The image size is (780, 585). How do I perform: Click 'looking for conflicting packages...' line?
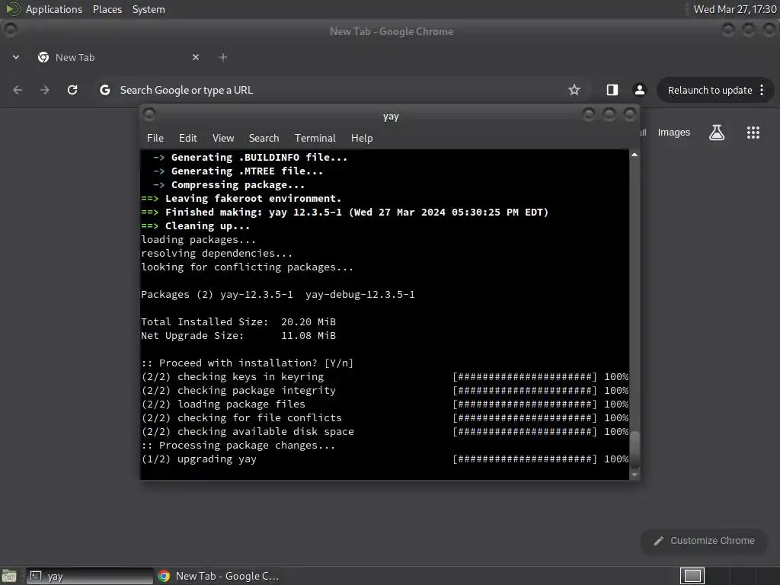point(248,267)
